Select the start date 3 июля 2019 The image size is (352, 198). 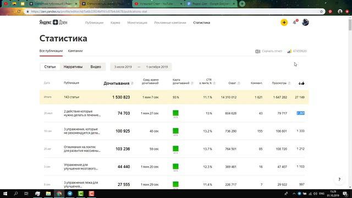(123, 67)
